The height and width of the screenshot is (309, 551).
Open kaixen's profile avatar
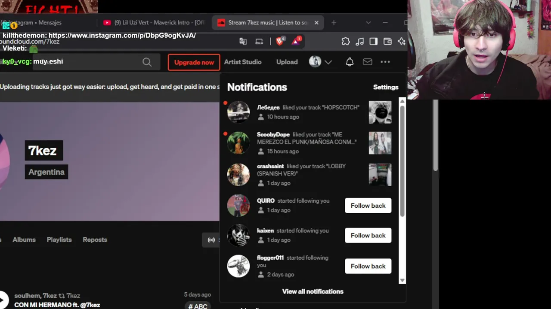pyautogui.click(x=238, y=235)
